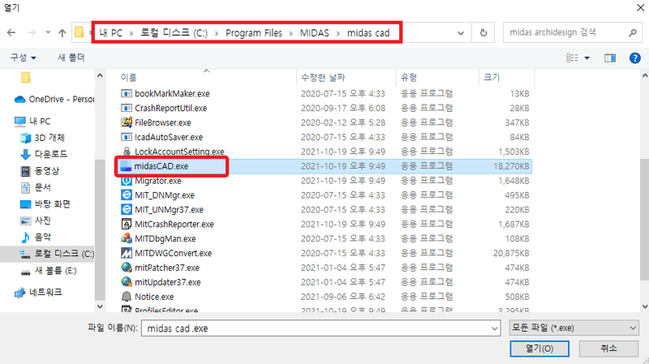649x364 pixels.
Task: Go up one folder level
Action: tap(62, 32)
